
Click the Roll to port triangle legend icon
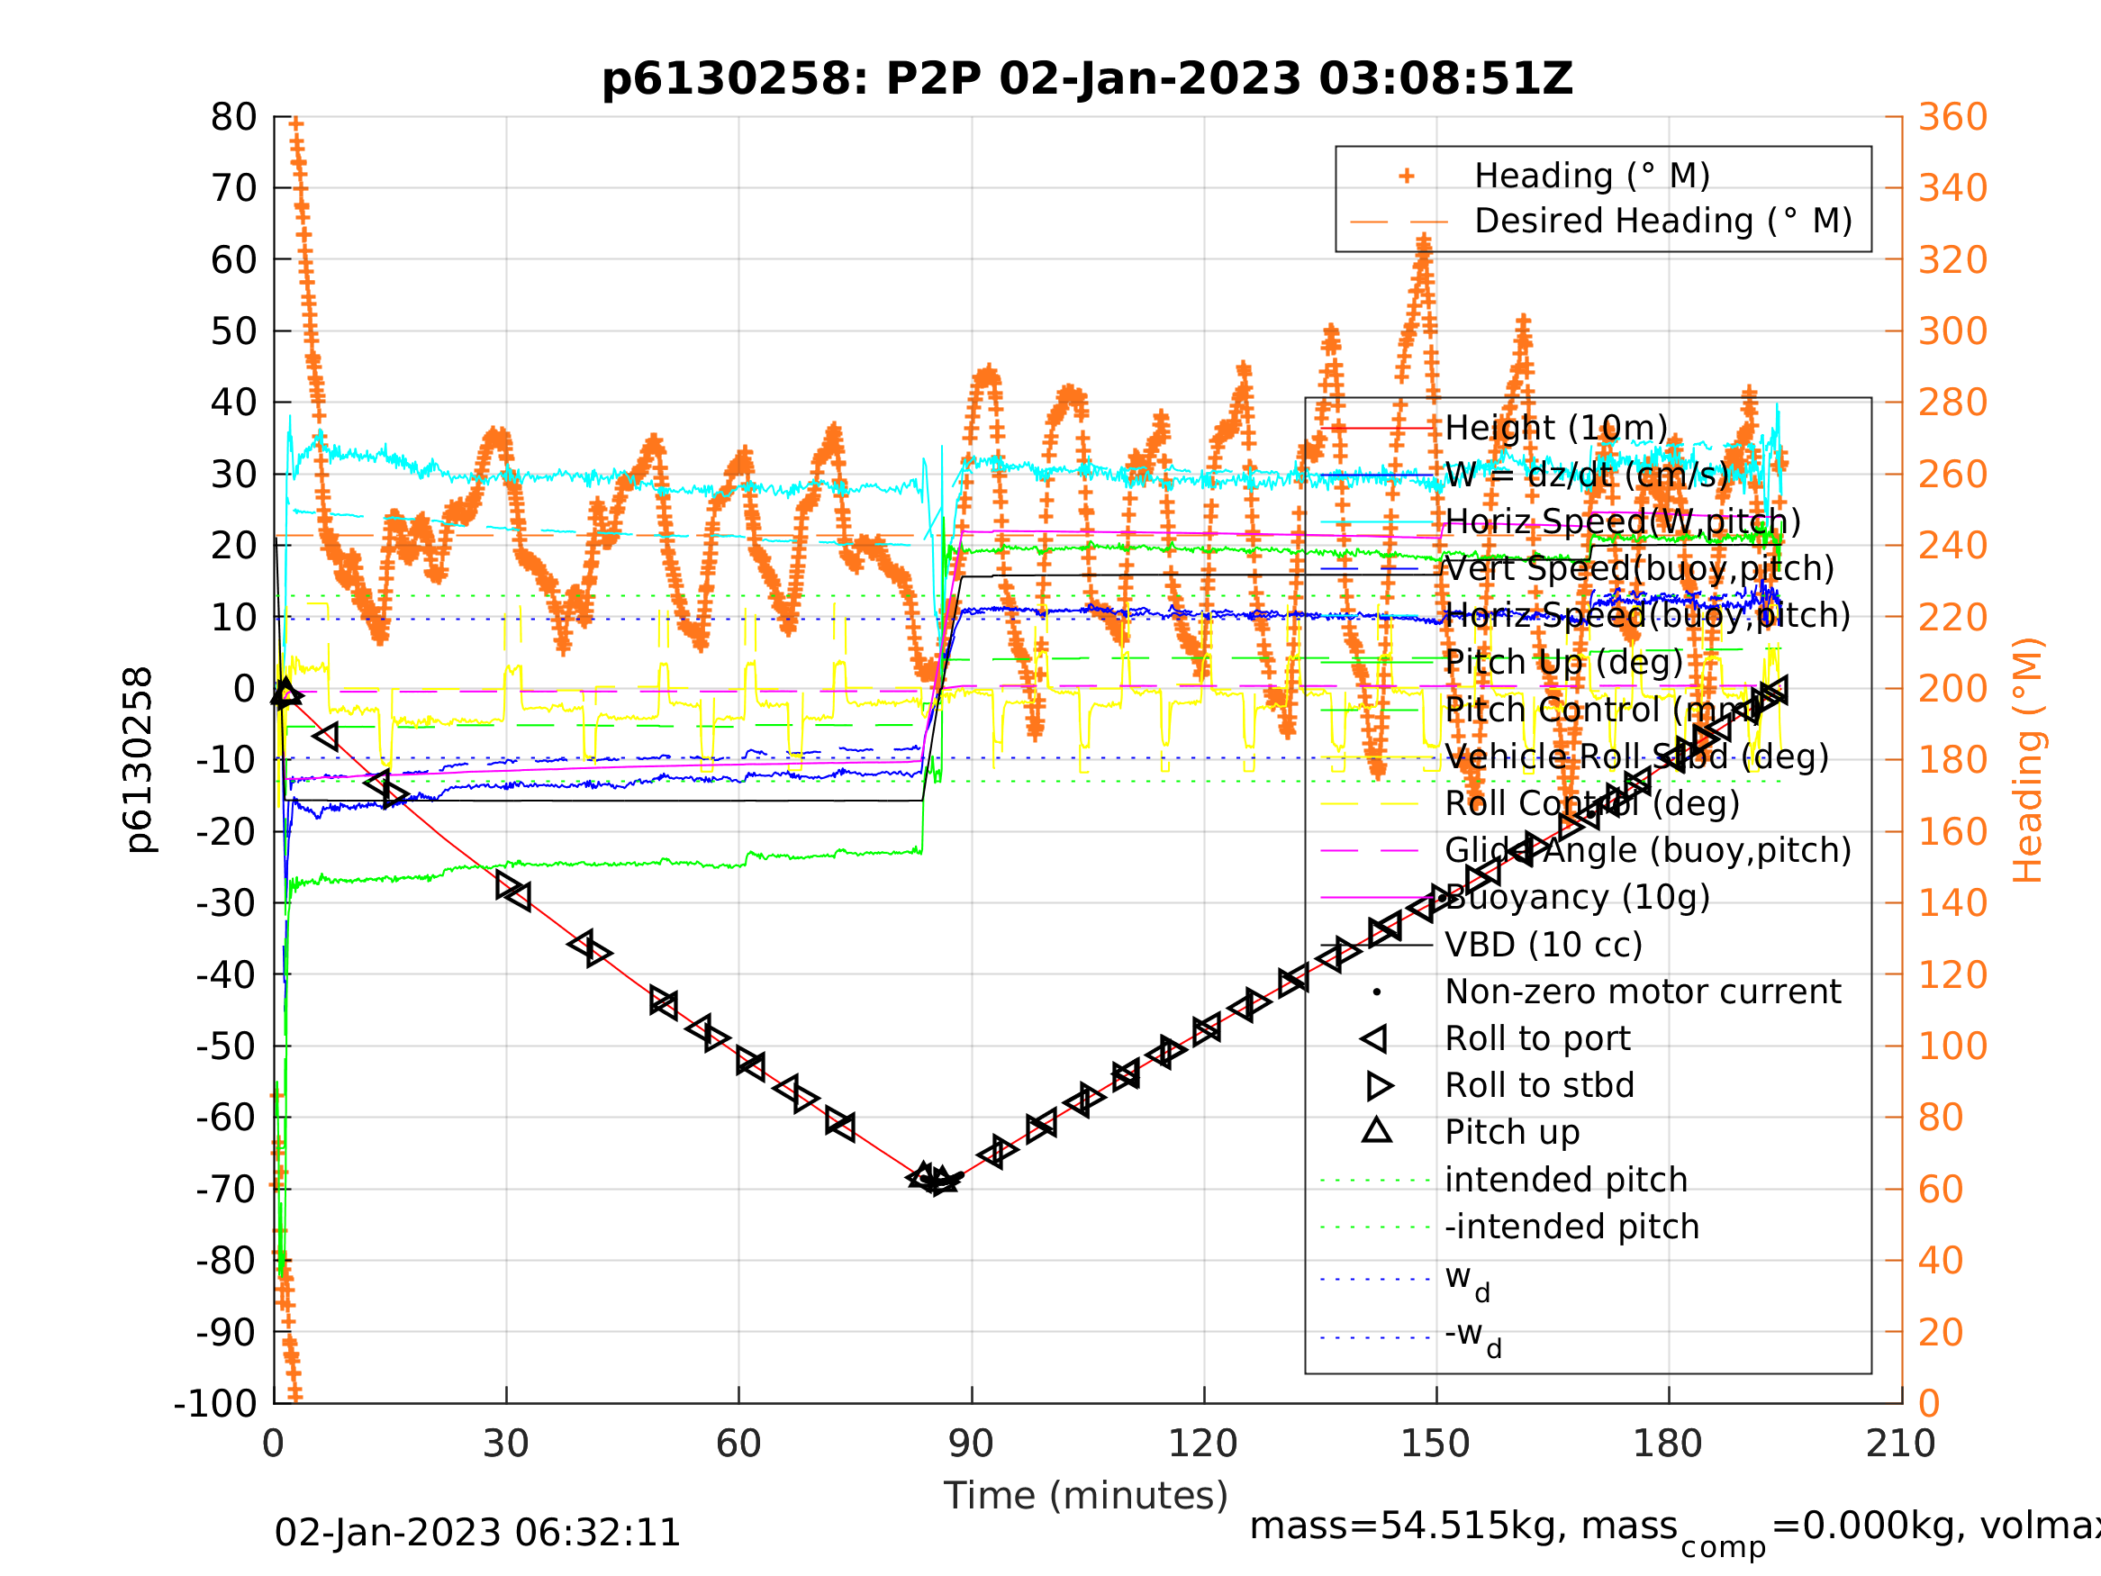click(x=1375, y=1039)
